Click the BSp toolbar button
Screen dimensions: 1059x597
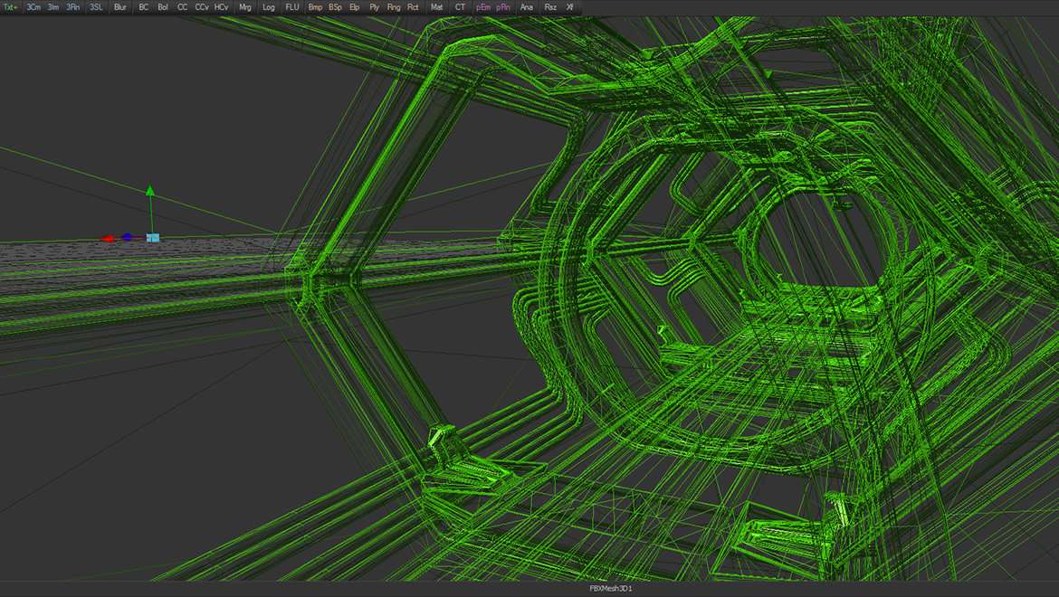pyautogui.click(x=335, y=7)
